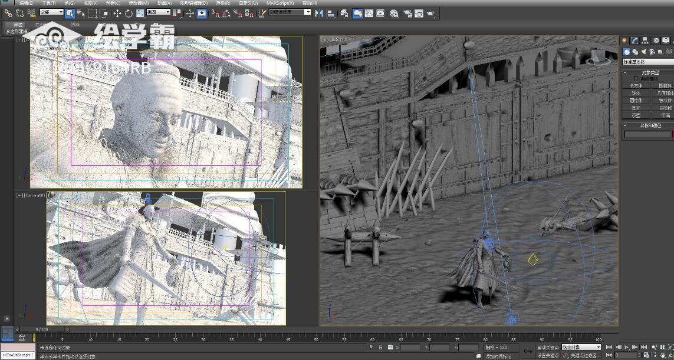Click the 圆柱体 cylinder primitive button

[636, 100]
